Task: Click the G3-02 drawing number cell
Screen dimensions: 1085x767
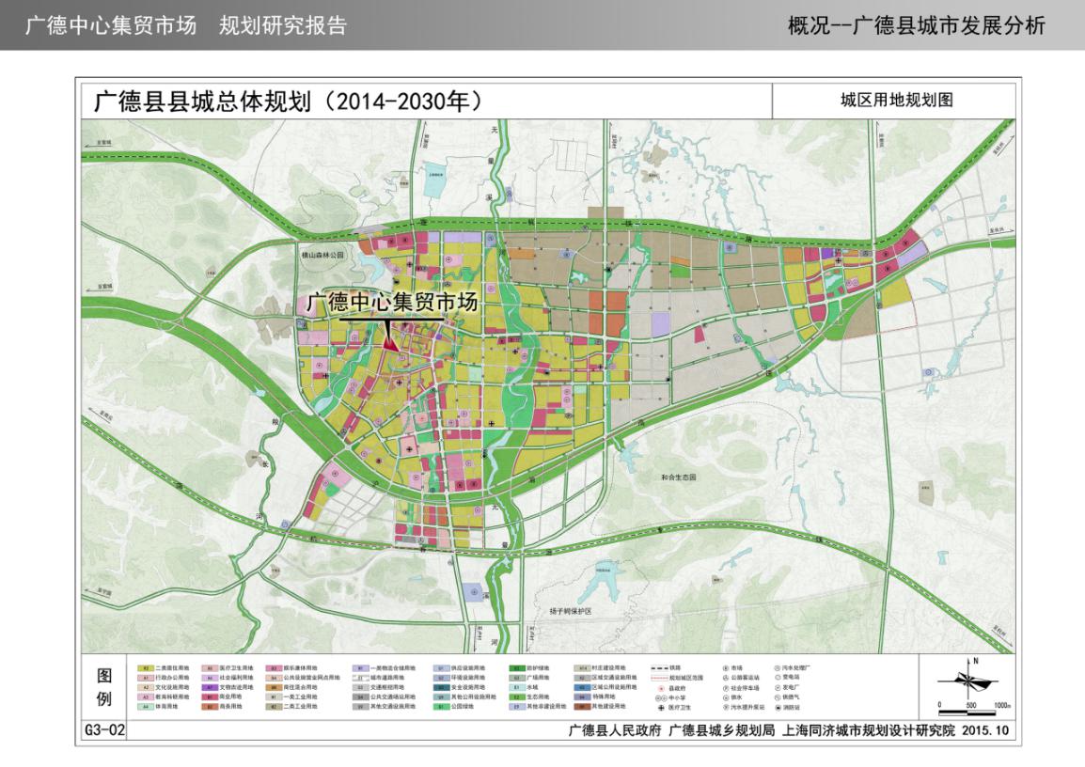Action: (x=104, y=728)
